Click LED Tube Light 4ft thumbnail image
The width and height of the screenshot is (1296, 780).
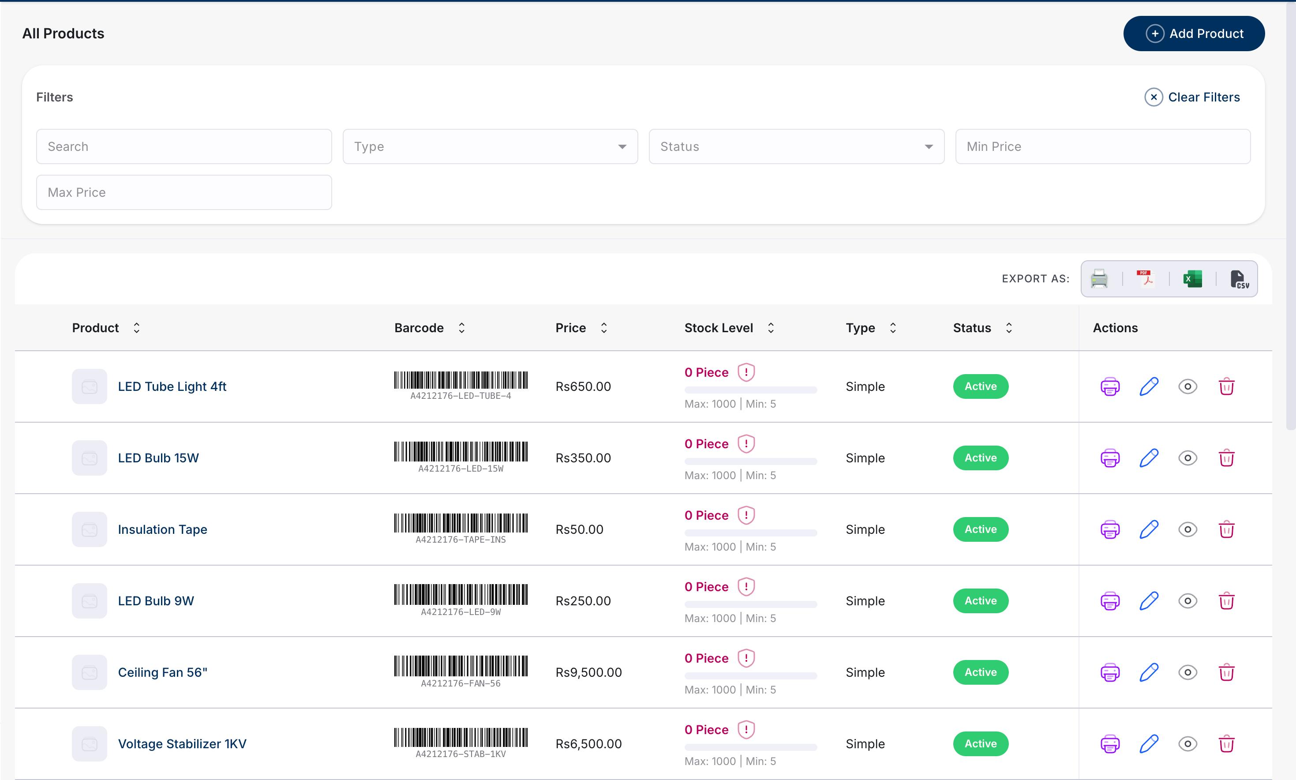(x=90, y=387)
